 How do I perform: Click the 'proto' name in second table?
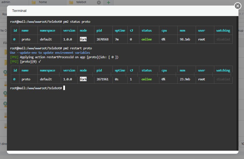(x=26, y=79)
